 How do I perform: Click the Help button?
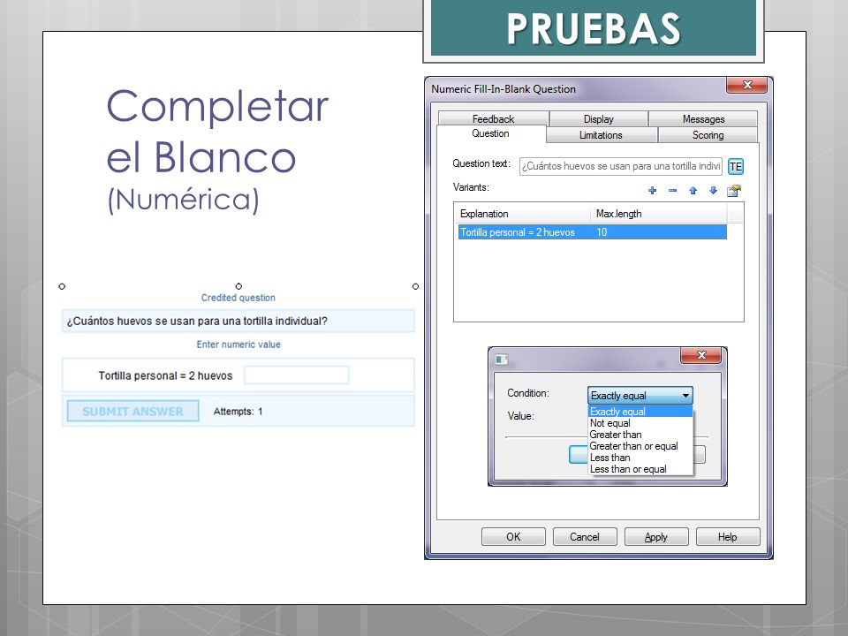(727, 536)
